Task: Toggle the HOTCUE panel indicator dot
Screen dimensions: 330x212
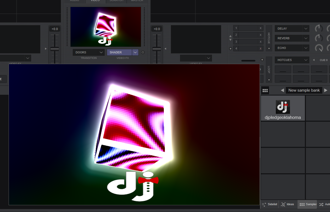Action: pos(269,49)
